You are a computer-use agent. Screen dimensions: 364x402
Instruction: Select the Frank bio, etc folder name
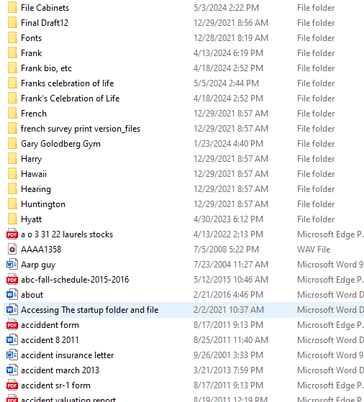point(47,68)
